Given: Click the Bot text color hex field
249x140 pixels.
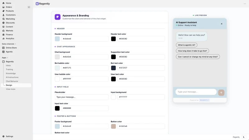Looking at the screenshot, I should point(141,68).
